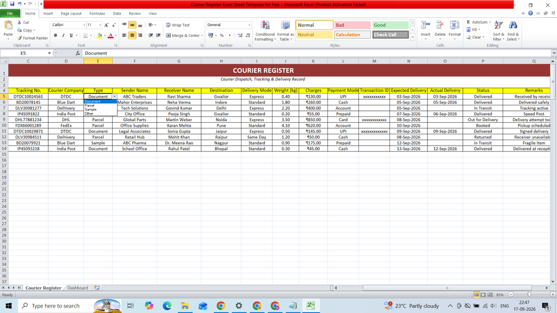This screenshot has height=313, width=557.
Task: Click the Delete cells icon
Action: coord(440,26)
